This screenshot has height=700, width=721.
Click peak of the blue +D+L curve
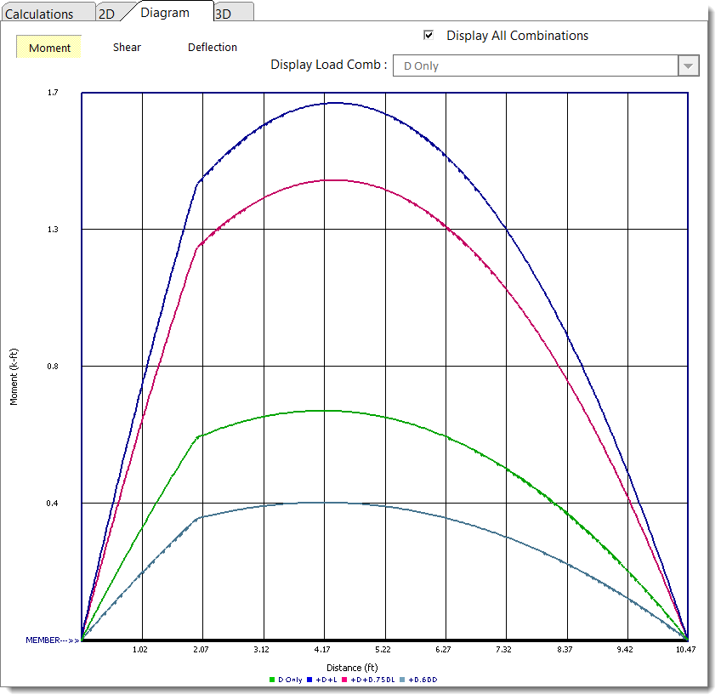point(334,103)
